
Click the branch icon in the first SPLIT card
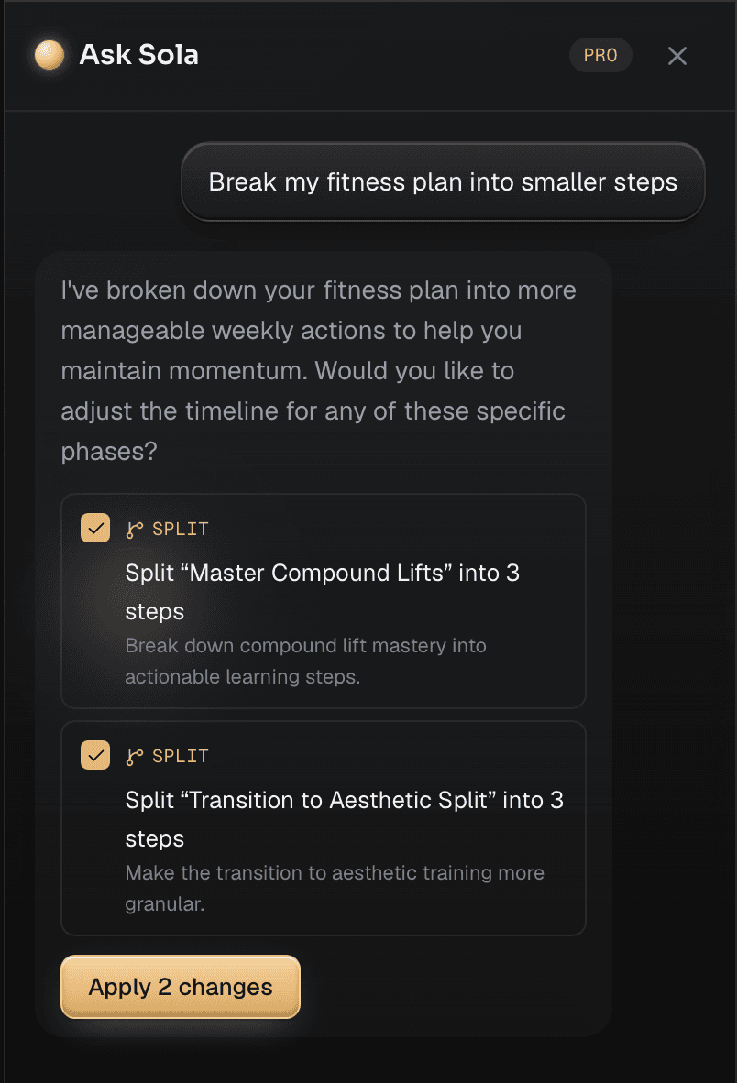[135, 530]
